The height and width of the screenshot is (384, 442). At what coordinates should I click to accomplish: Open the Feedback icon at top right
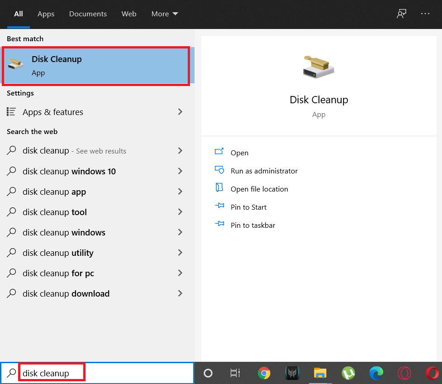pos(401,14)
